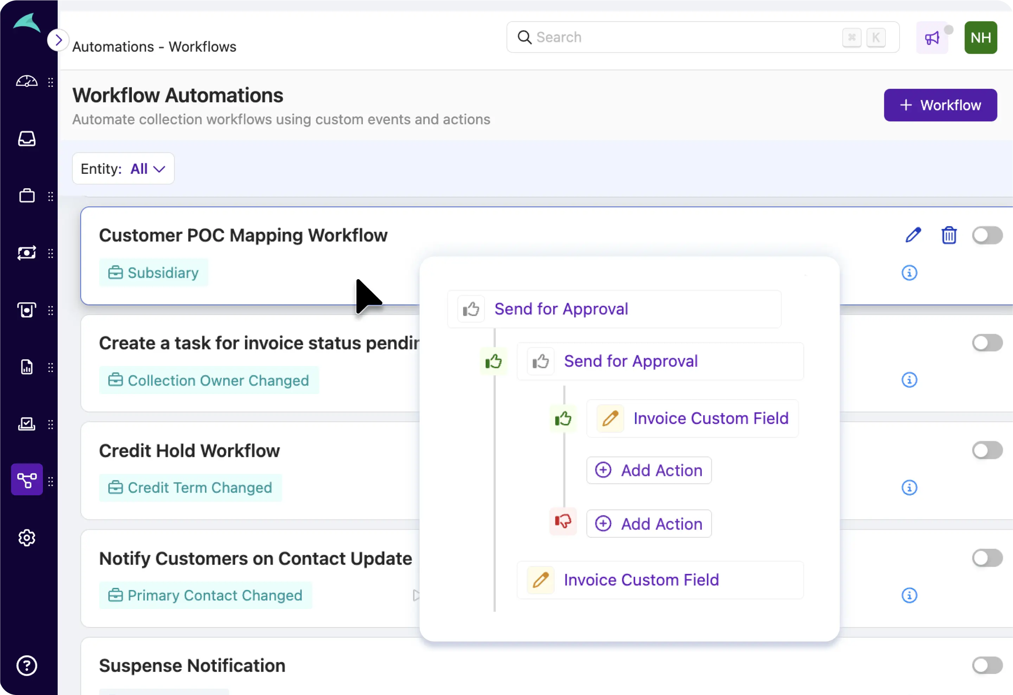Select top-level Send for Approval action
Screen dimensions: 1013x695
614,309
